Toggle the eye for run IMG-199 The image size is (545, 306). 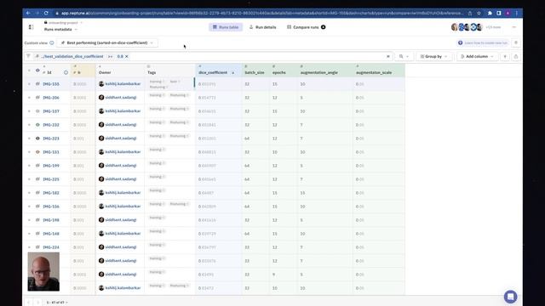[37, 166]
